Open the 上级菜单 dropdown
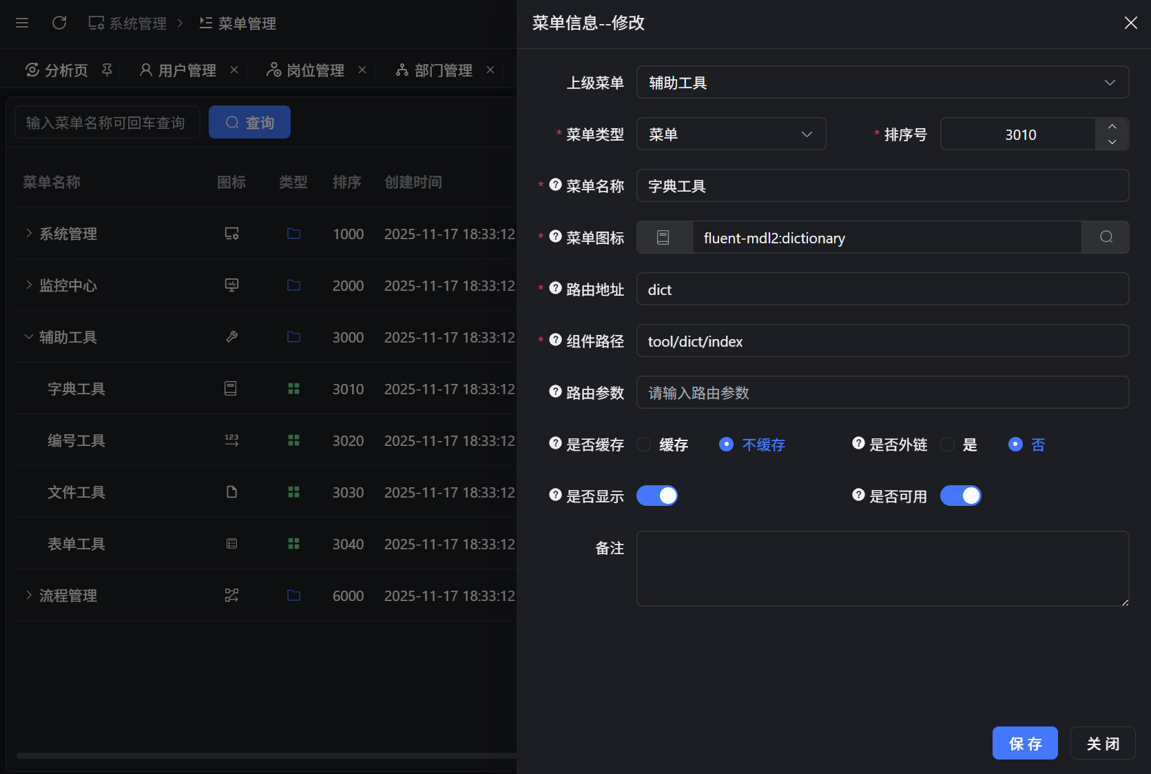 coord(882,83)
